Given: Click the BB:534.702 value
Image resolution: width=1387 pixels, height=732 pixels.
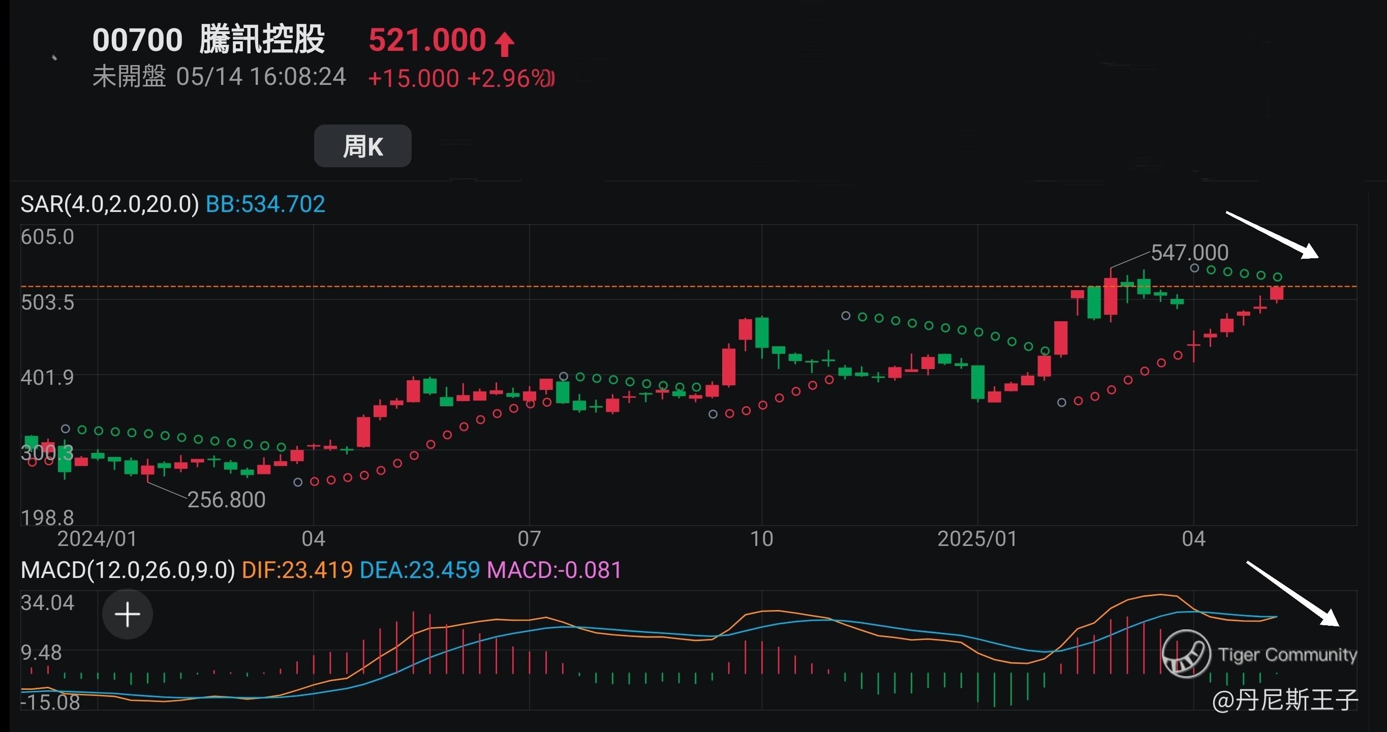Looking at the screenshot, I should (x=265, y=204).
